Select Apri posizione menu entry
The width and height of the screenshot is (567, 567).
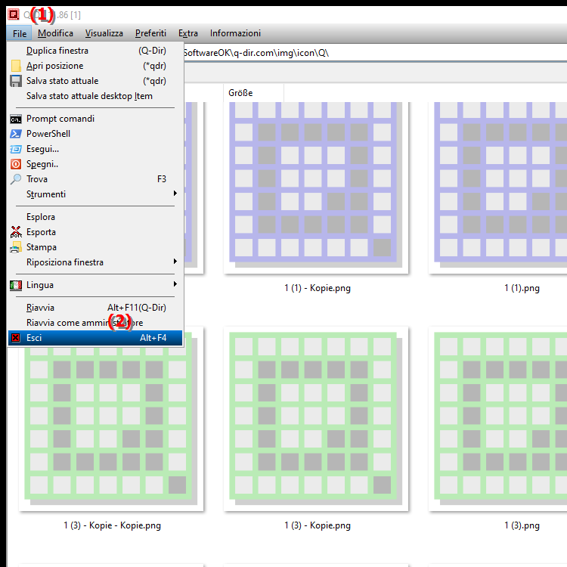[95, 66]
